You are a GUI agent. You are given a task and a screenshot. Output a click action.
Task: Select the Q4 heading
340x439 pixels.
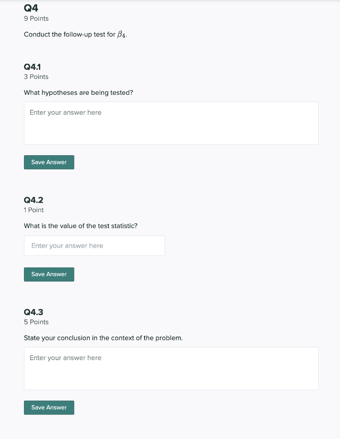[30, 7]
